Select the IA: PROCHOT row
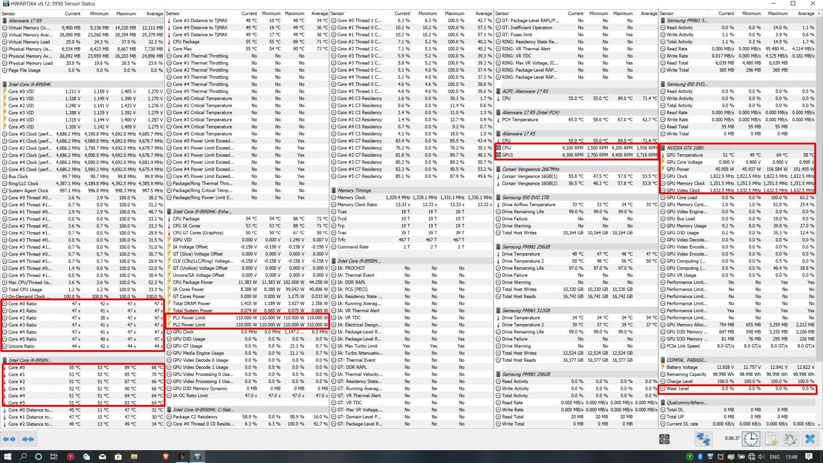 click(411, 268)
